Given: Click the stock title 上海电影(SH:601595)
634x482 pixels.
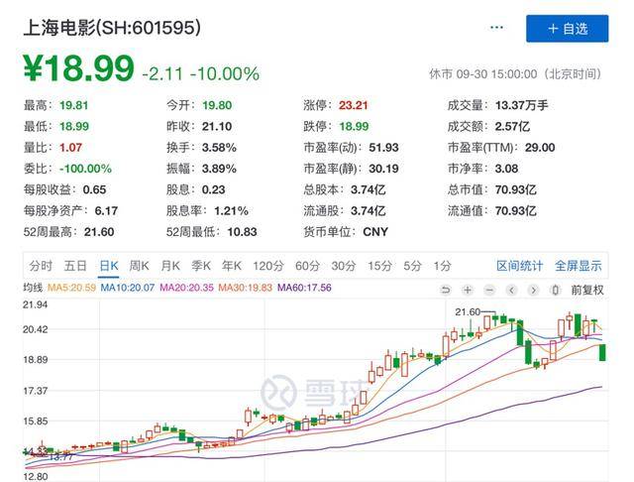Looking at the screenshot, I should 112,28.
